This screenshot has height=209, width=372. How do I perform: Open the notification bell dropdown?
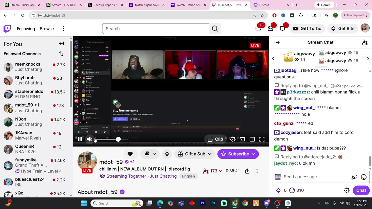coord(151,154)
